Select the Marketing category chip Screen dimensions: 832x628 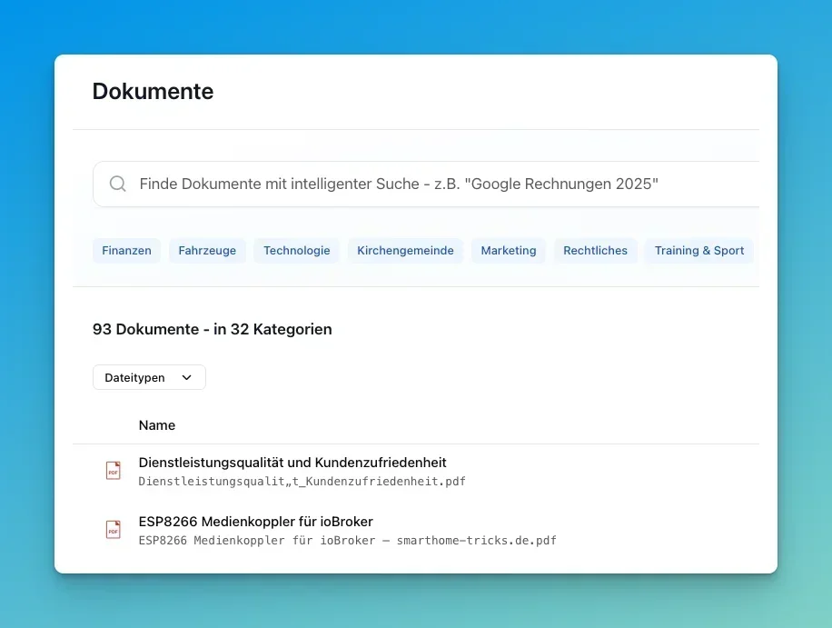tap(508, 251)
